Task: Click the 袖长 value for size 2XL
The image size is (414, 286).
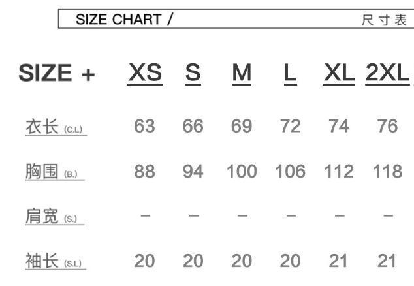Action: tap(387, 261)
